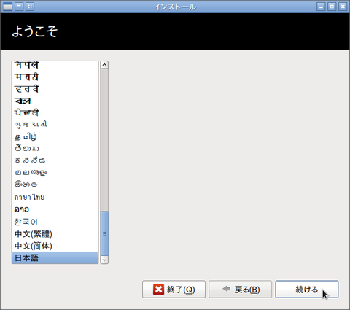Screen dimensions: 350x310
Task: Maximize the インストール window
Action: 332,7
